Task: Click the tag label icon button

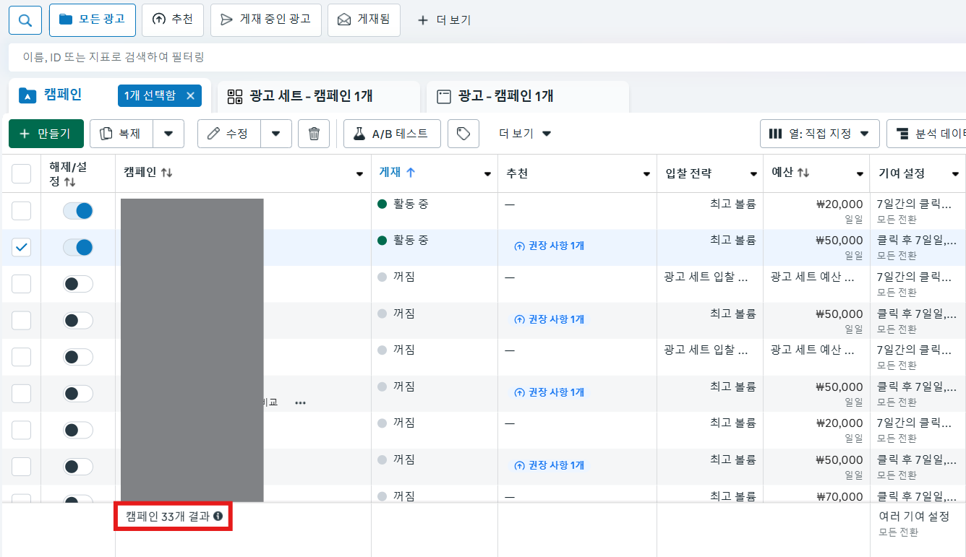Action: [463, 134]
